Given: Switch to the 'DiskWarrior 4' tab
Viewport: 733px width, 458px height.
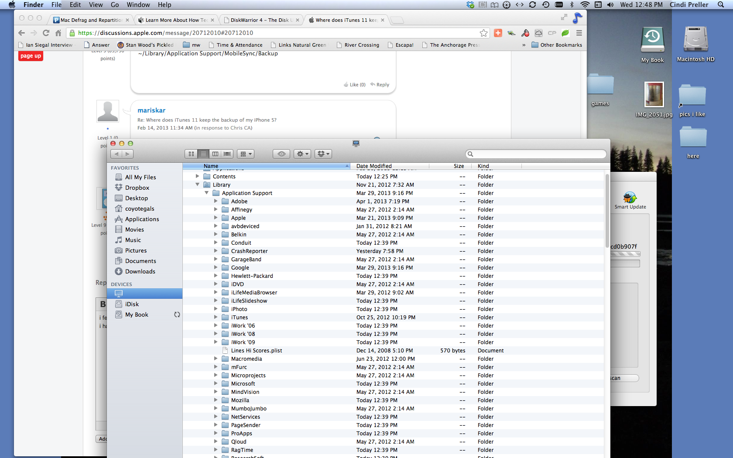Looking at the screenshot, I should [261, 20].
